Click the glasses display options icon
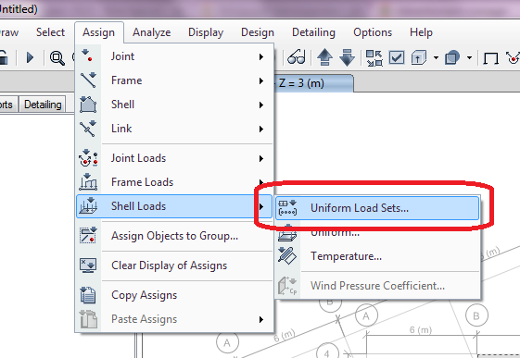The image size is (520, 358). pyautogui.click(x=296, y=57)
